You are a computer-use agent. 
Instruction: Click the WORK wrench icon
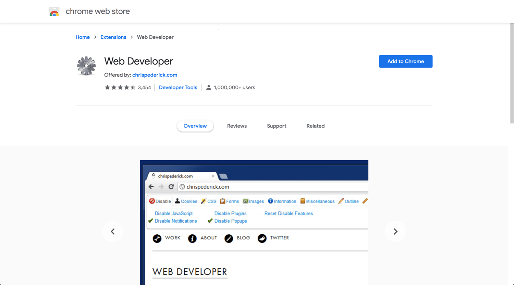click(157, 238)
